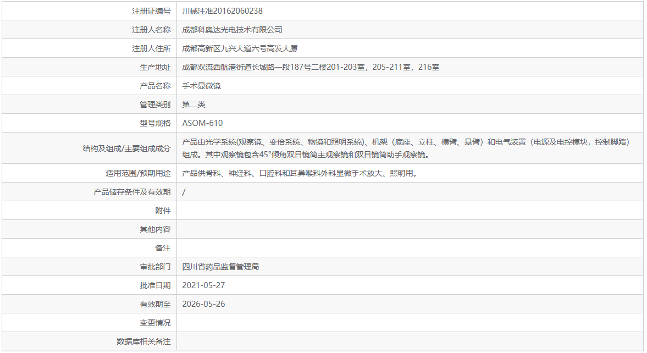Select the 注册证编号 label cell
Screen dimensions: 647x353
coord(151,11)
